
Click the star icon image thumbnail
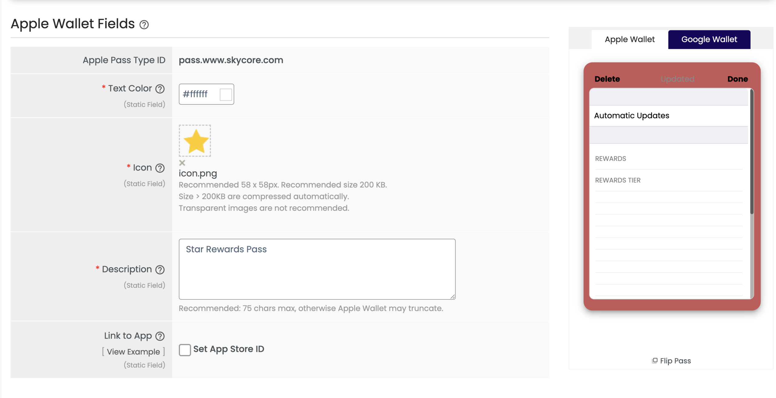pyautogui.click(x=195, y=141)
